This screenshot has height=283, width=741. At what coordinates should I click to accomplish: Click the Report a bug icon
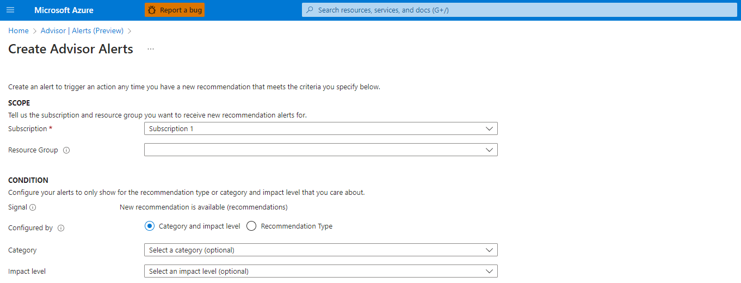tap(152, 10)
